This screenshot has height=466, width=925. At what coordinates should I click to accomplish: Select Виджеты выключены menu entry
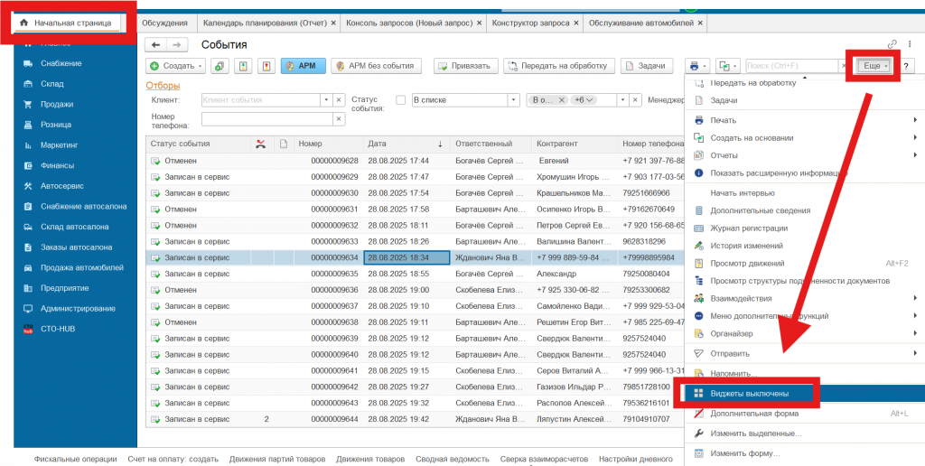[750, 394]
